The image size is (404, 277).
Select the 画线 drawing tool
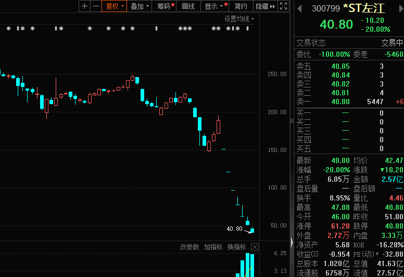(188, 6)
